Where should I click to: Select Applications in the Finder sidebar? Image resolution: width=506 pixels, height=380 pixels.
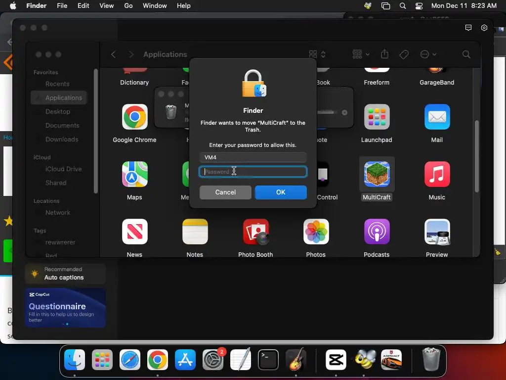pos(59,97)
